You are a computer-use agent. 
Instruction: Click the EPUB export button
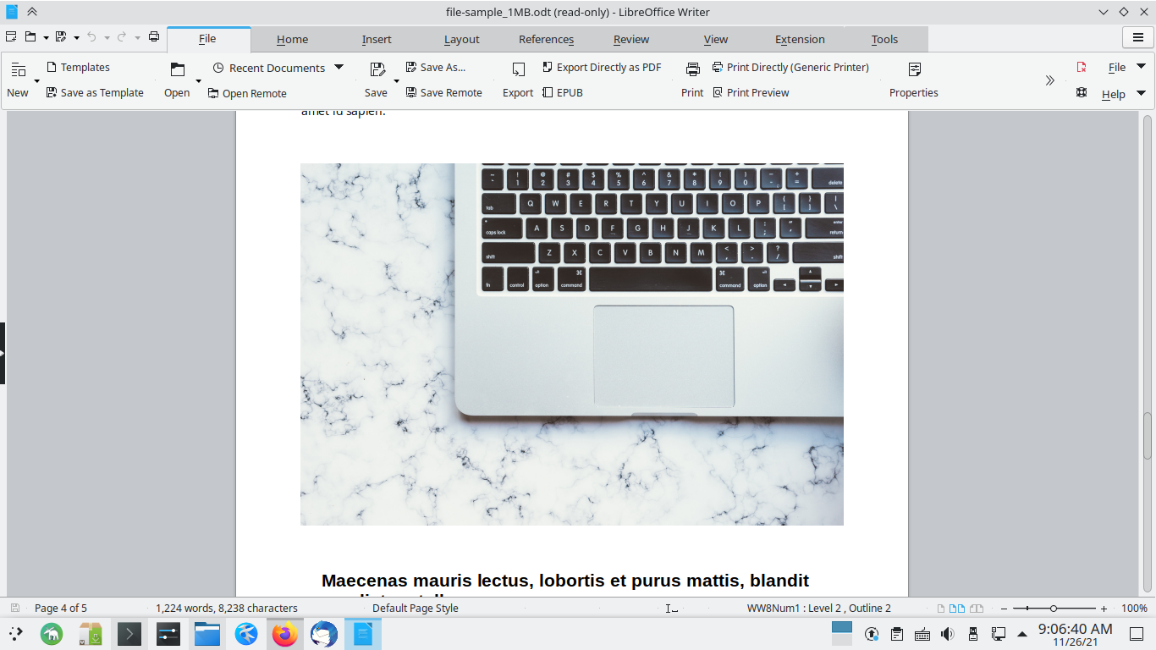(x=563, y=93)
